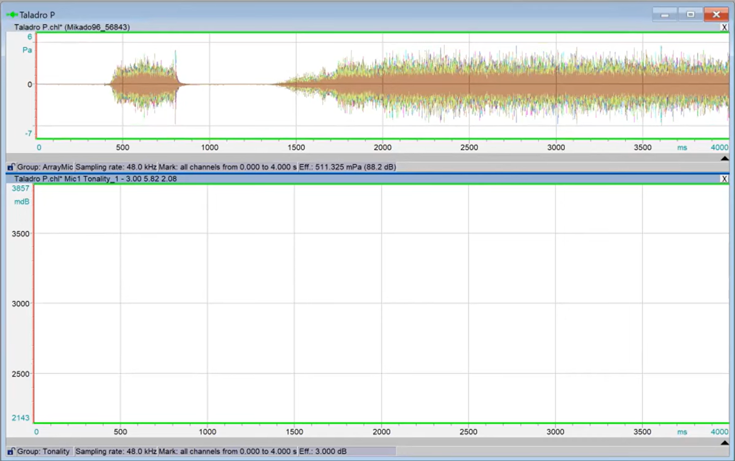The image size is (735, 461).
Task: Click the Taladro P window title text
Action: click(x=37, y=15)
